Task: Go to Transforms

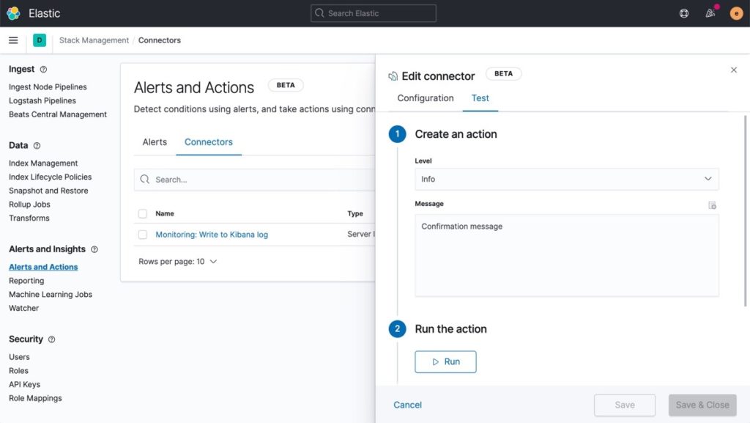Action: 29,218
